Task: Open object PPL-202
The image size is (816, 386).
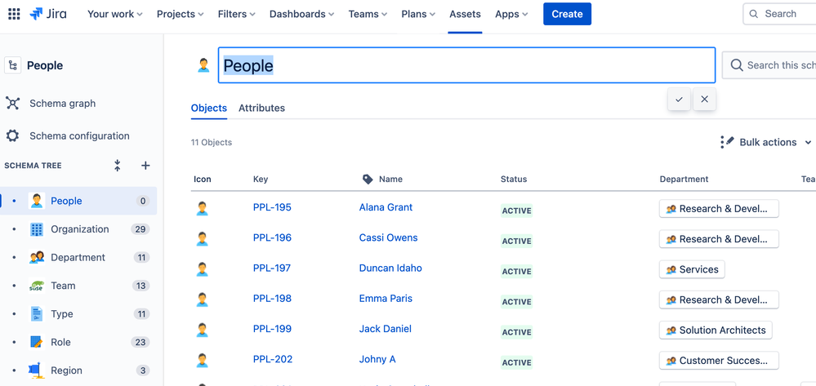Action: [273, 359]
